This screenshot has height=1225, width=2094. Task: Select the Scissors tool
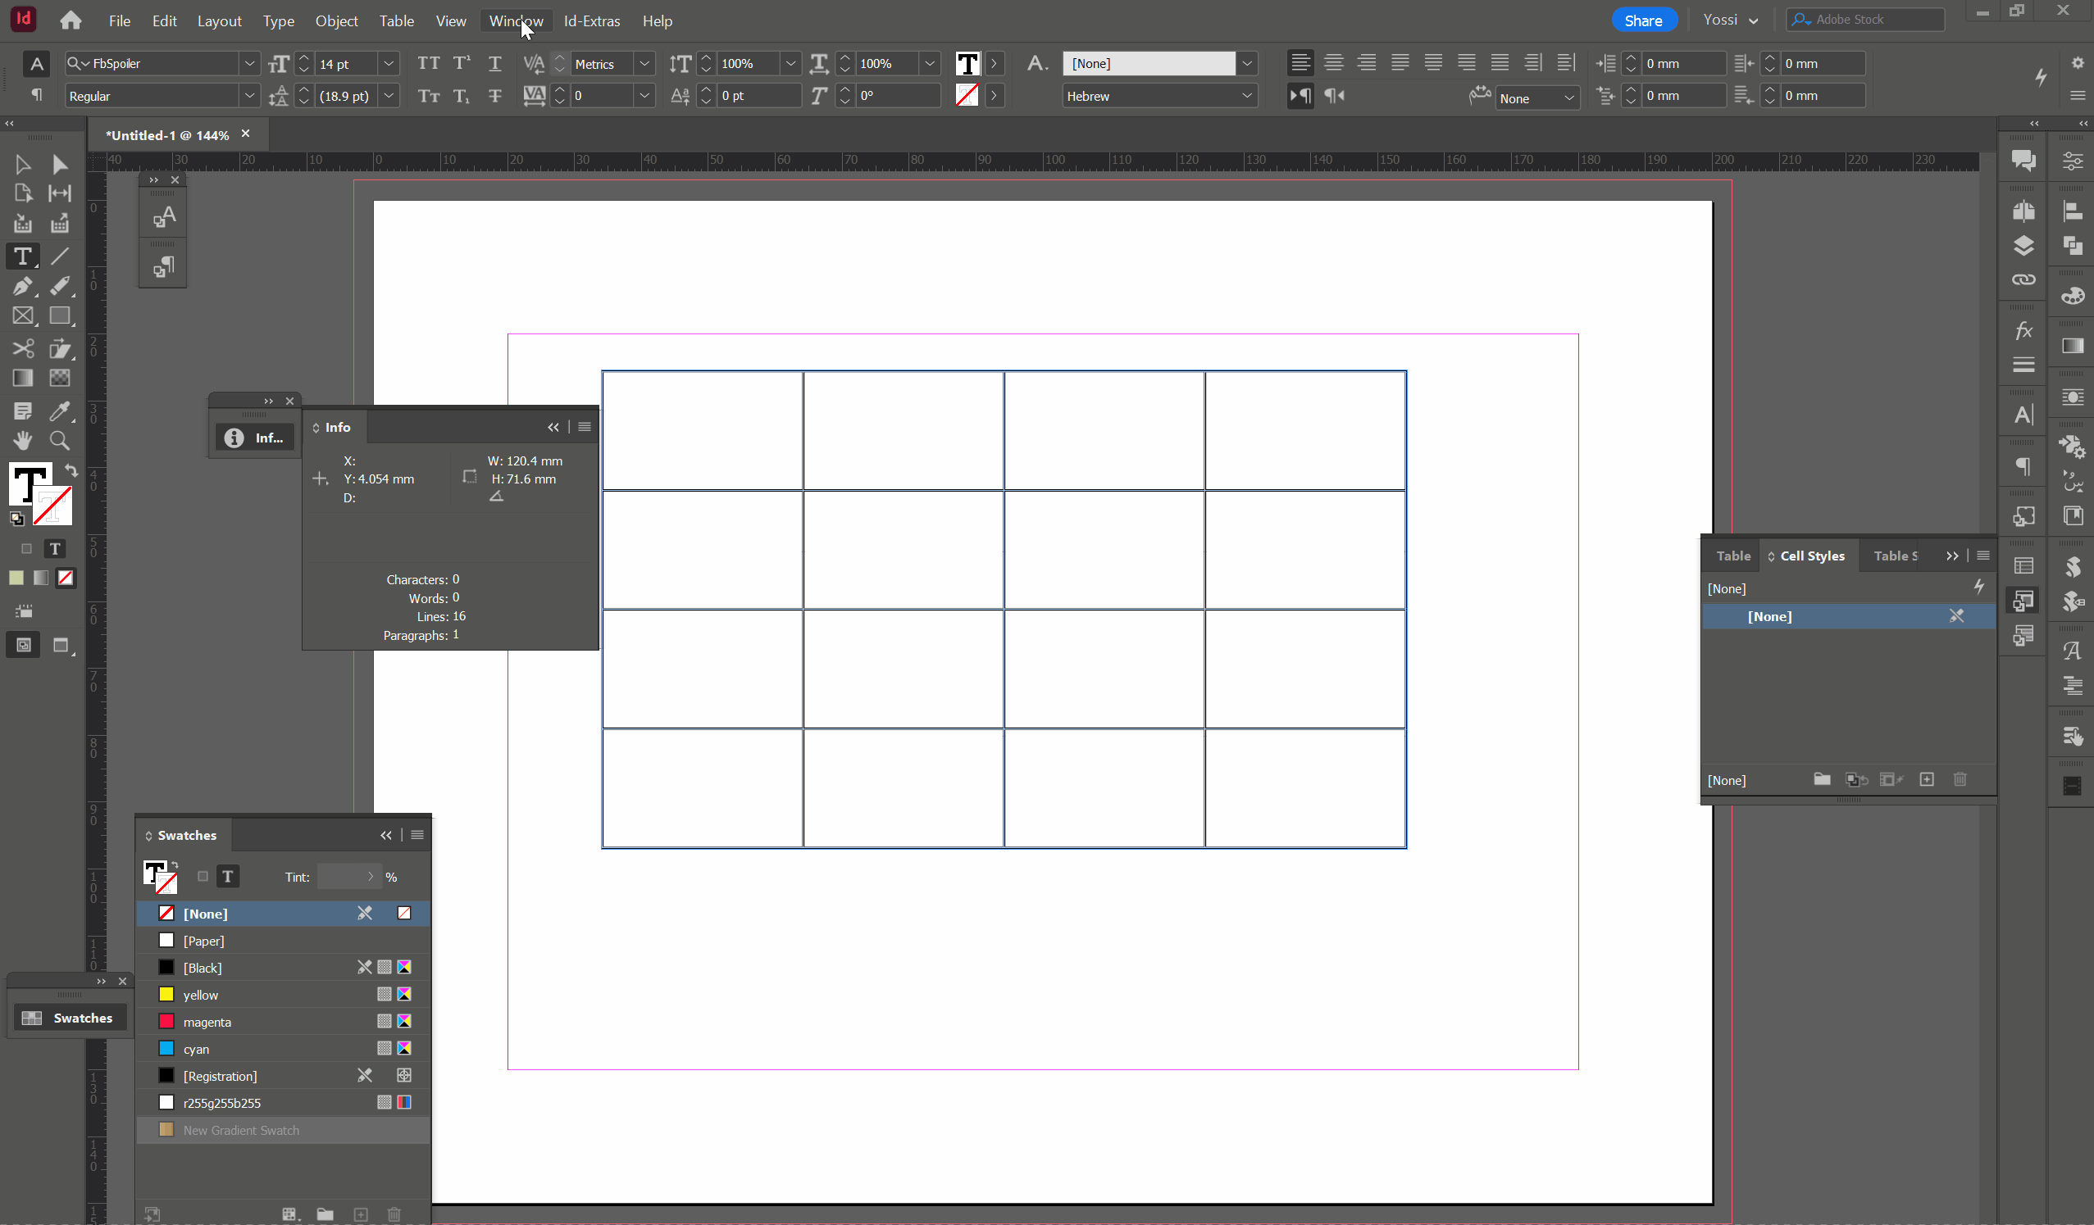tap(22, 348)
